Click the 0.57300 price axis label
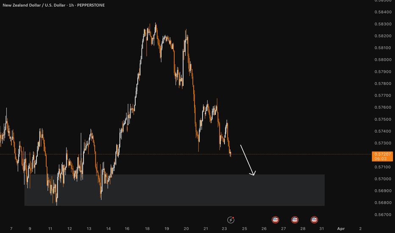Viewport: 395px width, 233px height. (383, 143)
